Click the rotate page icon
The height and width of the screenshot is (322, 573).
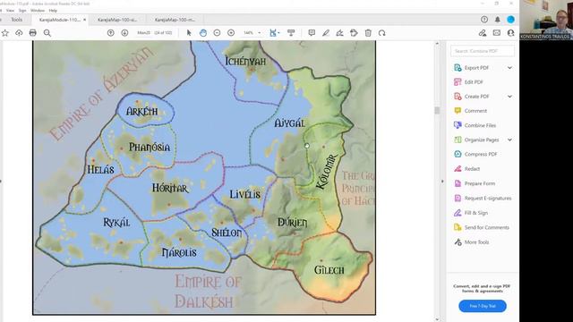point(382,33)
